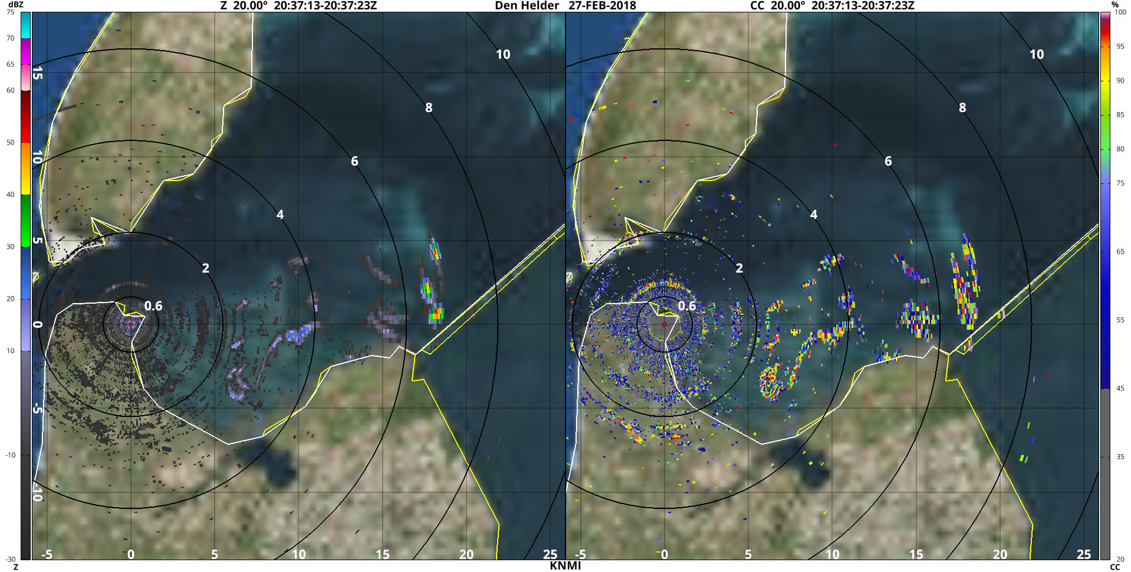This screenshot has height=572, width=1131.
Task: Select range ring label 6 in CC panel
Action: coord(888,161)
